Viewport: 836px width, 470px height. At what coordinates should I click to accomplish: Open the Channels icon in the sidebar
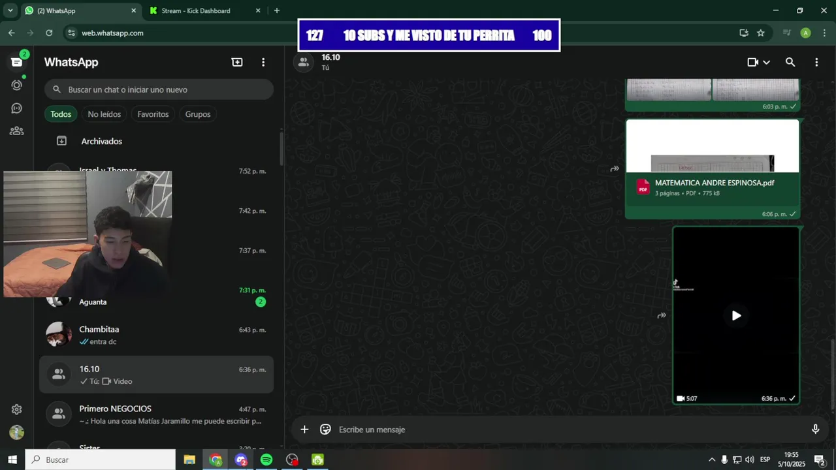[x=16, y=108]
